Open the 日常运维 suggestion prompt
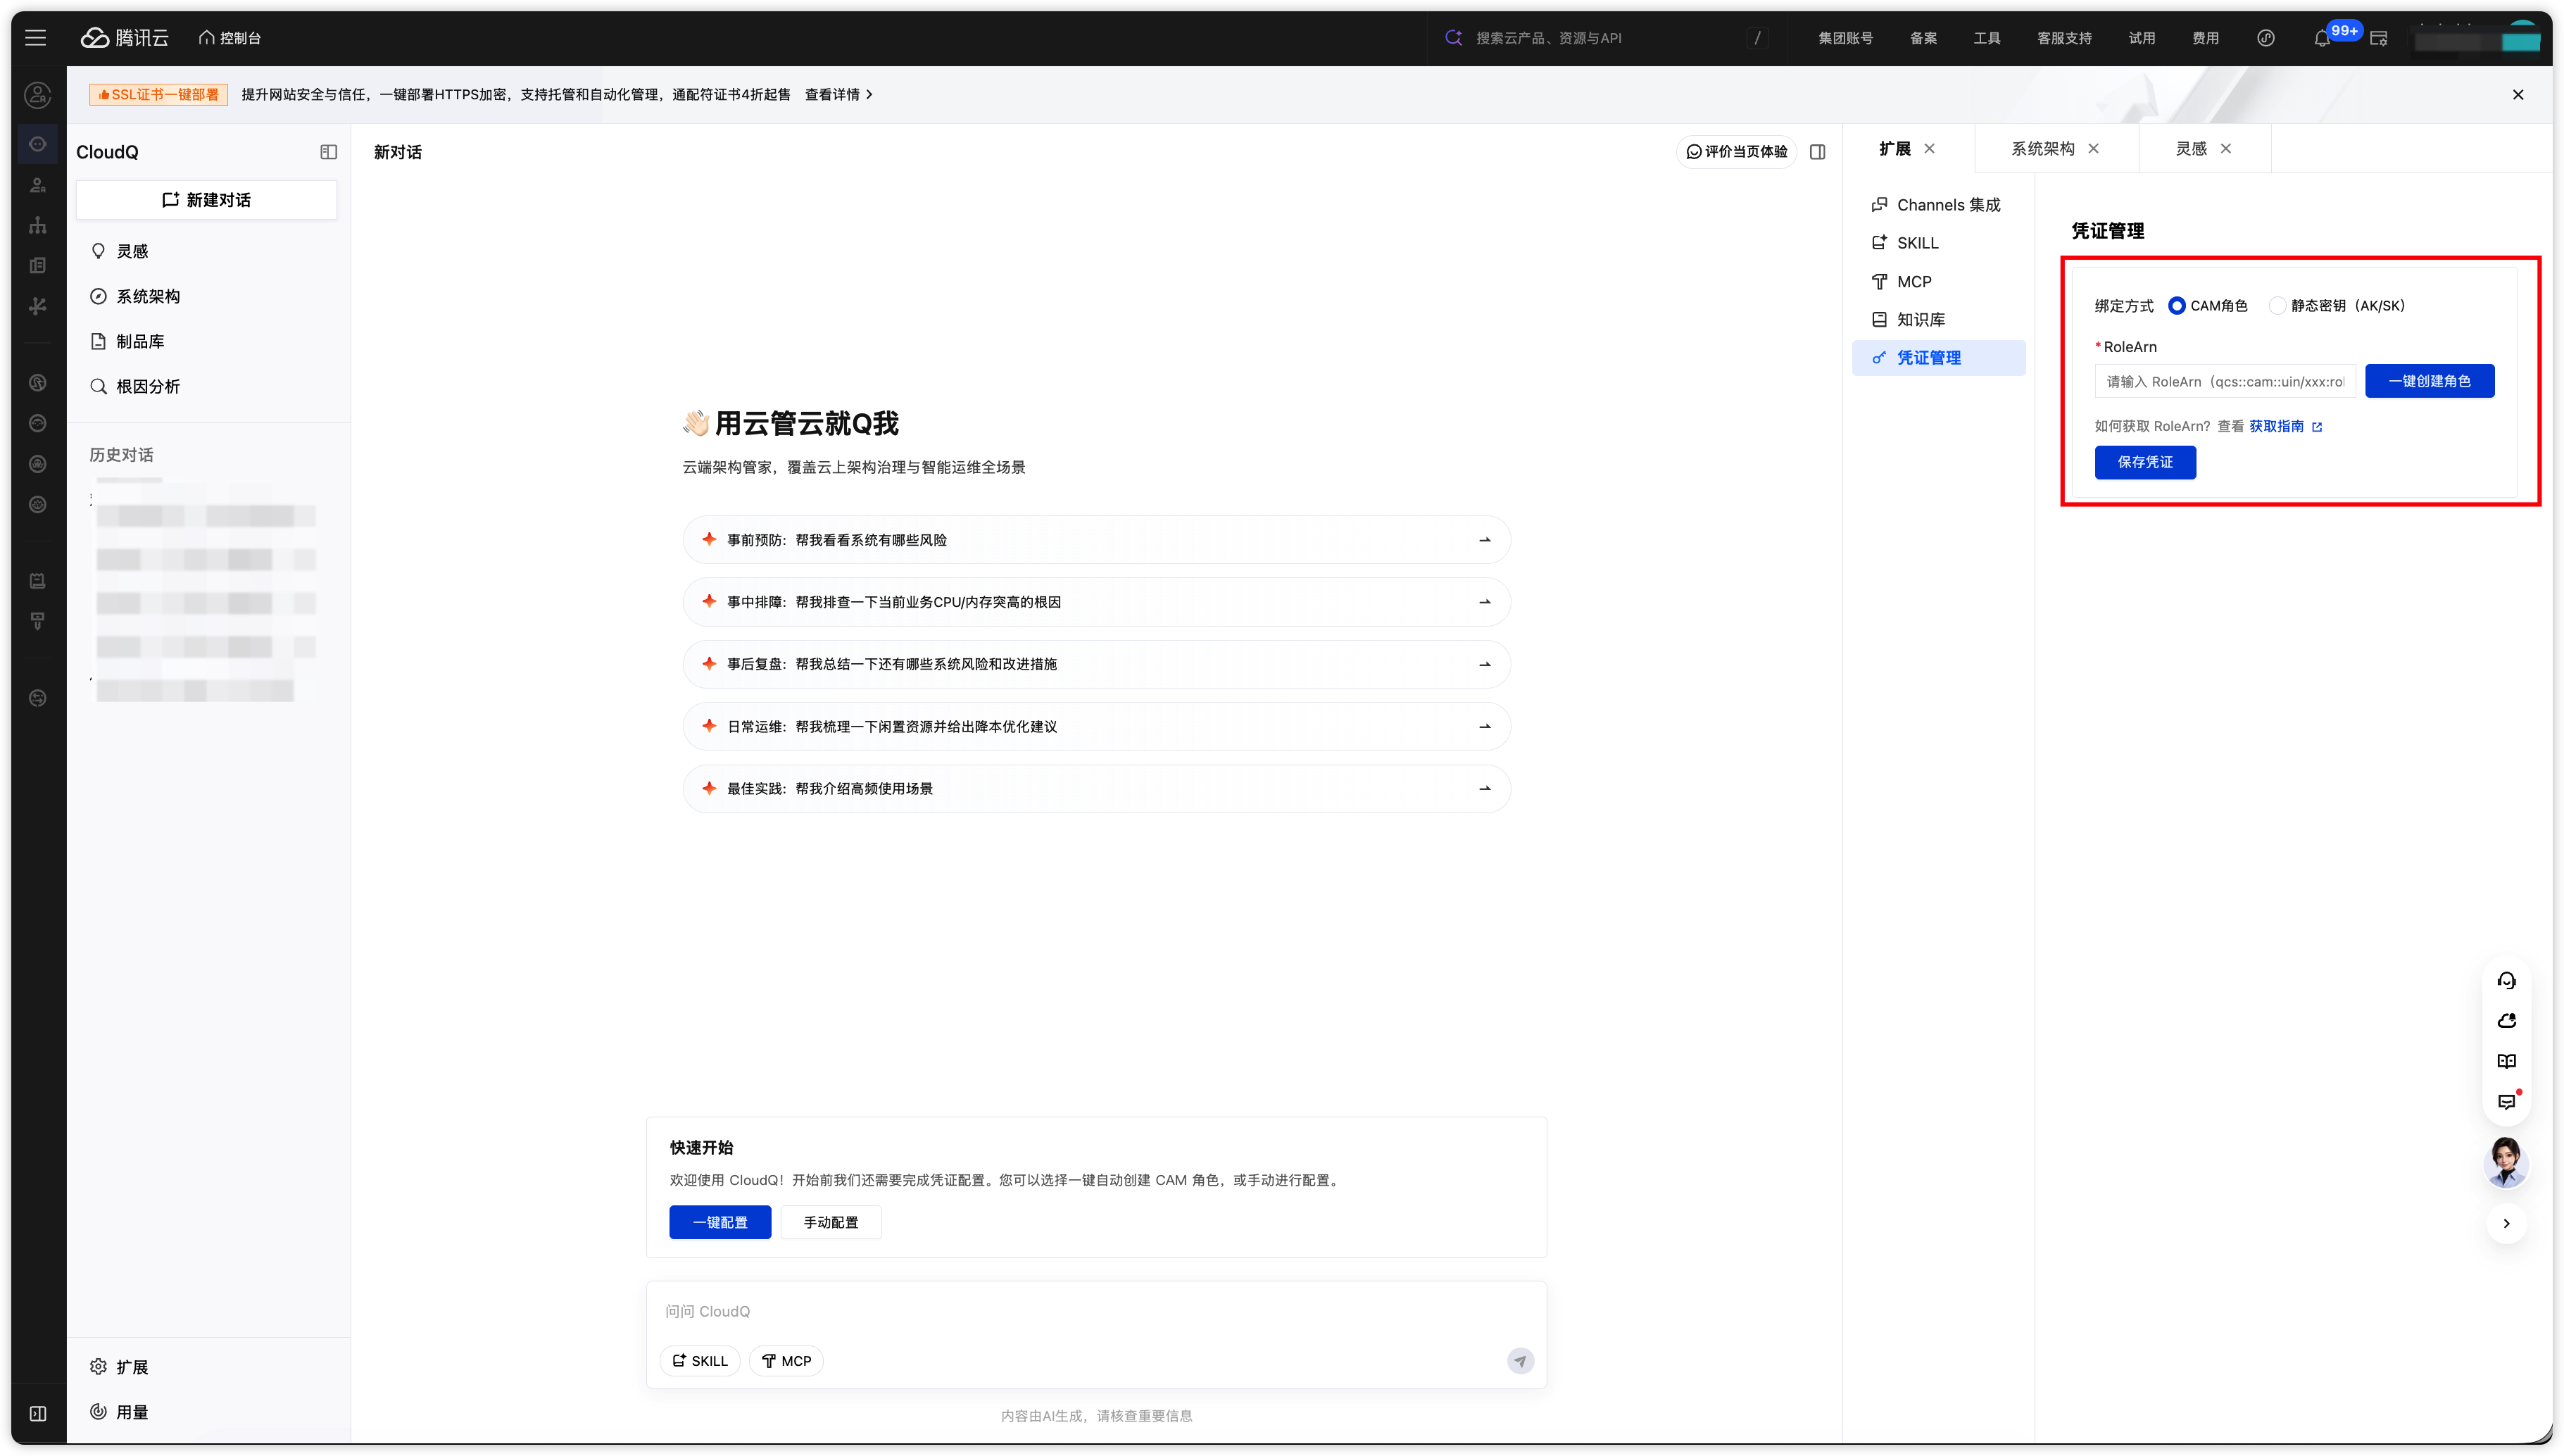 point(1095,726)
